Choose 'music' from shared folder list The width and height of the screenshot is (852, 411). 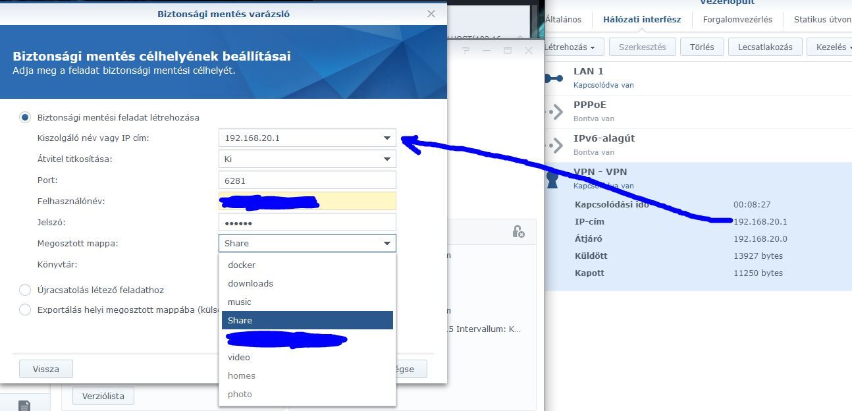307,302
